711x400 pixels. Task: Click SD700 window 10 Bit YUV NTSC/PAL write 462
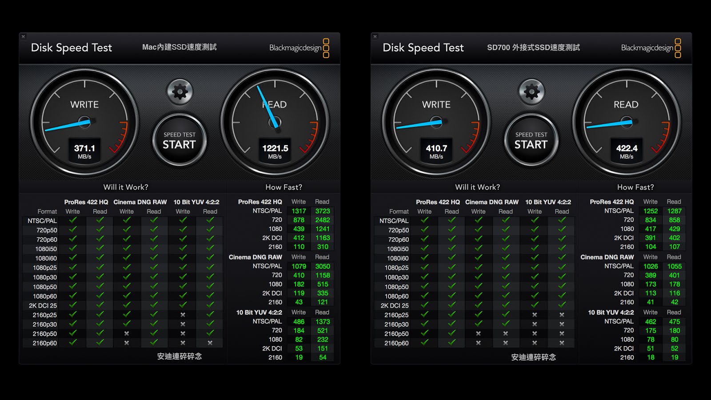tap(651, 322)
